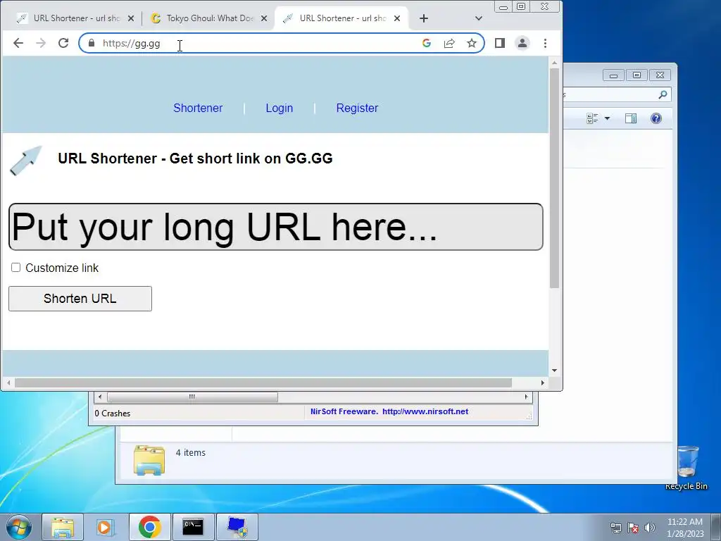The image size is (721, 541).
Task: Click the long URL input field
Action: pyautogui.click(x=276, y=227)
